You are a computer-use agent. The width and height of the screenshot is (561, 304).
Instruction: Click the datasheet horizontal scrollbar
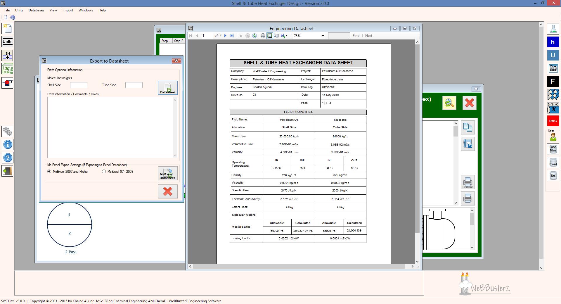point(301,266)
